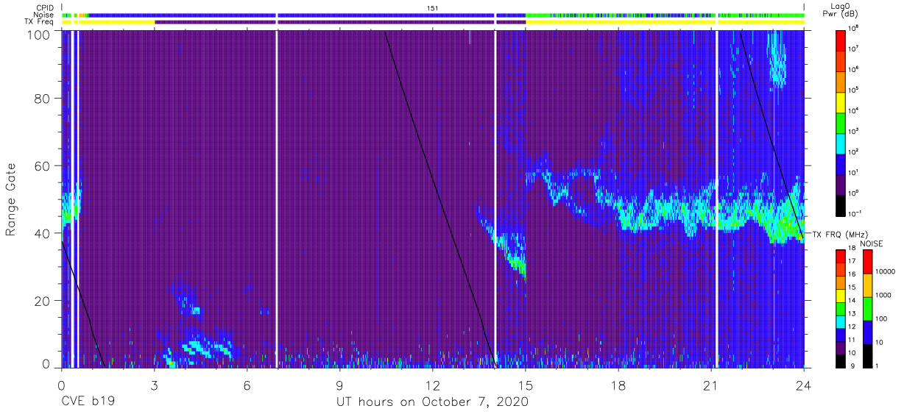Click the white data gap near 21 UT

(x=716, y=199)
